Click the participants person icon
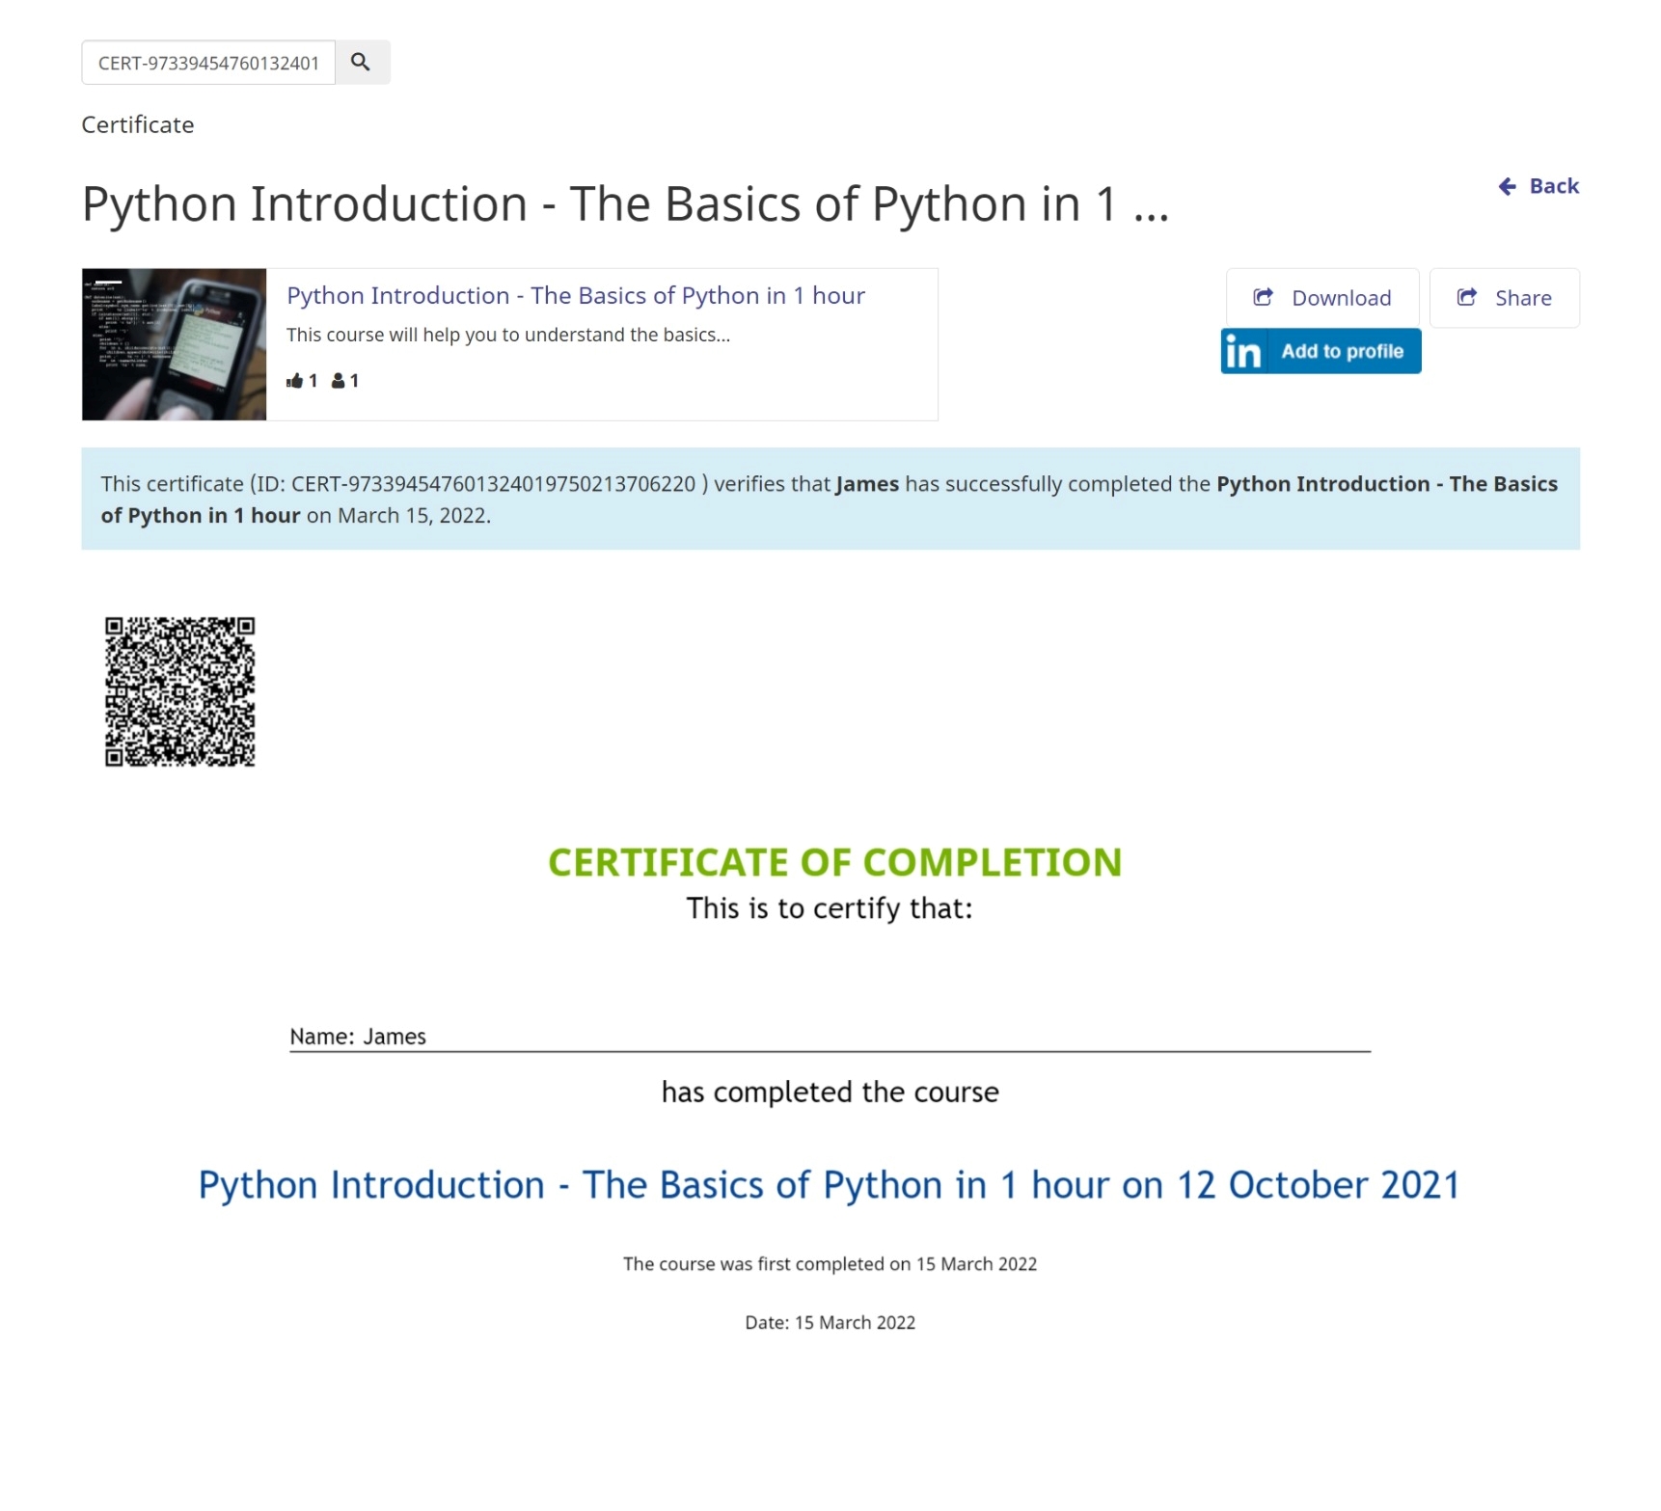 point(338,381)
